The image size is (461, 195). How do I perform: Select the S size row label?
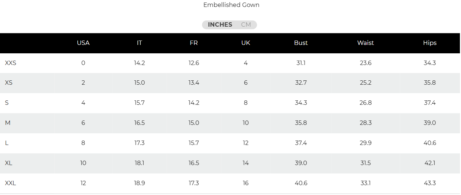click(x=7, y=103)
